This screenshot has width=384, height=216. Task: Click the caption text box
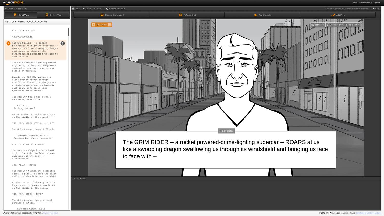click(226, 150)
